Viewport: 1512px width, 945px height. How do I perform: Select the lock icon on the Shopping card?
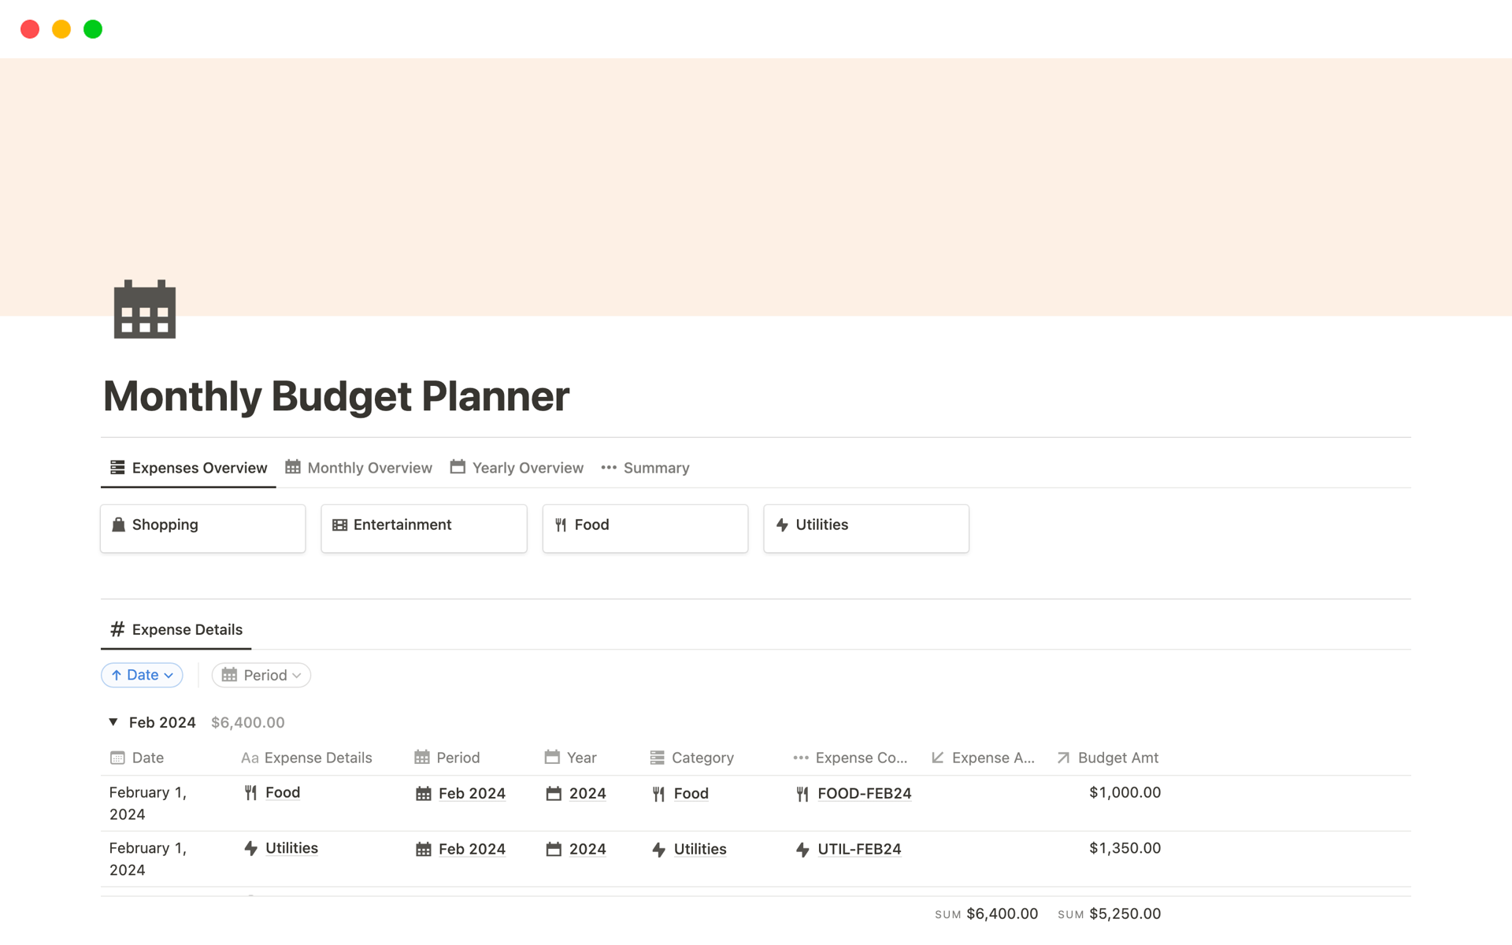click(x=118, y=524)
